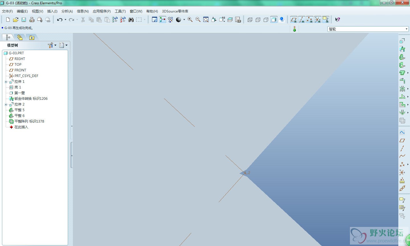Expand the 拉伸 2 feature node
The image size is (410, 246).
click(6, 104)
